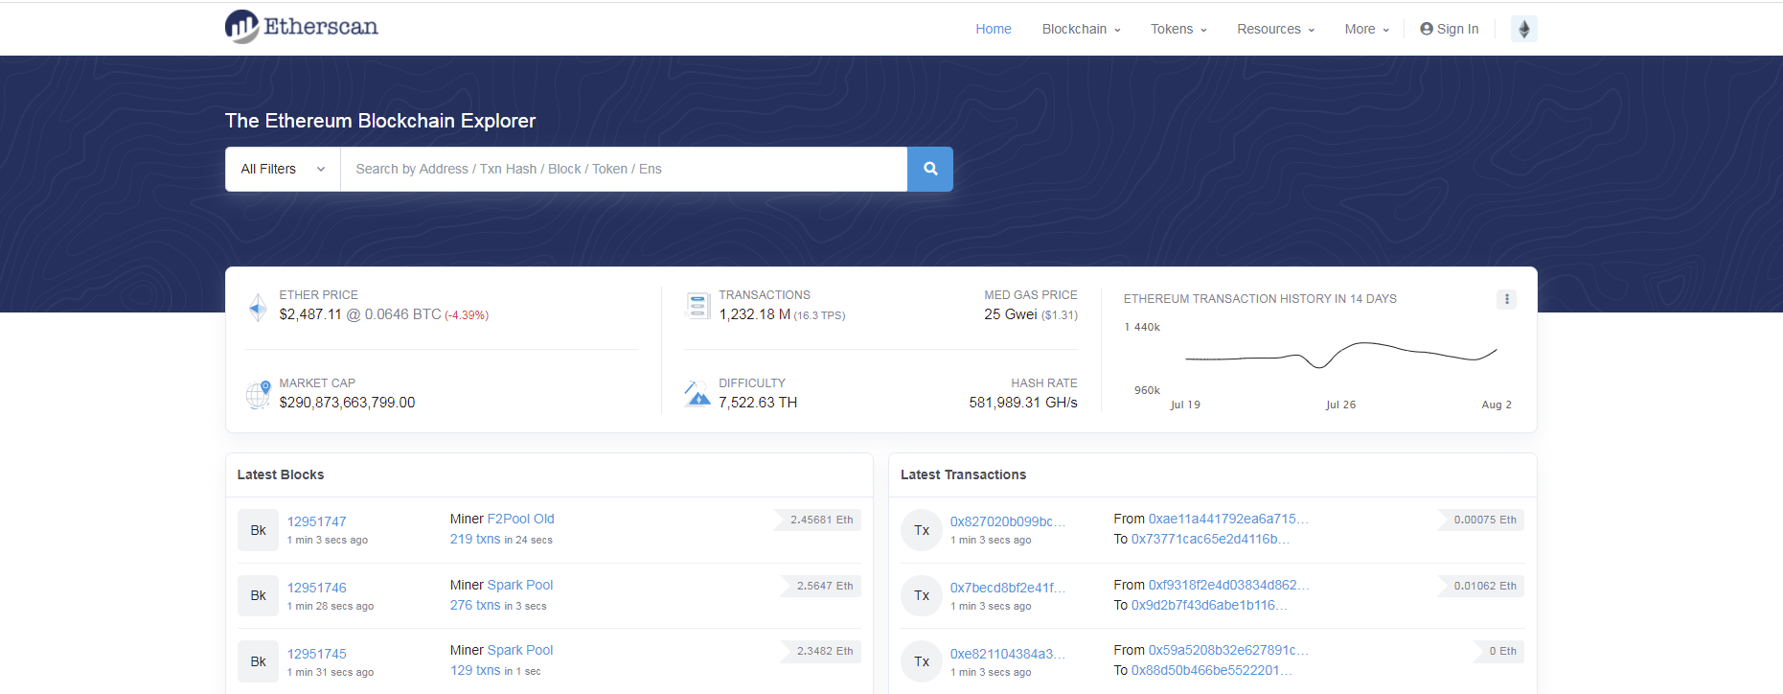Click the 7,522.63 TH difficulty value

(x=758, y=403)
